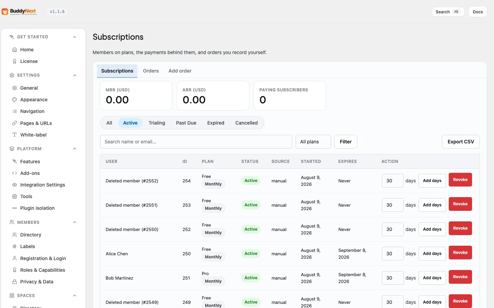Show All subscriptions filter
The width and height of the screenshot is (494, 308).
[109, 123]
